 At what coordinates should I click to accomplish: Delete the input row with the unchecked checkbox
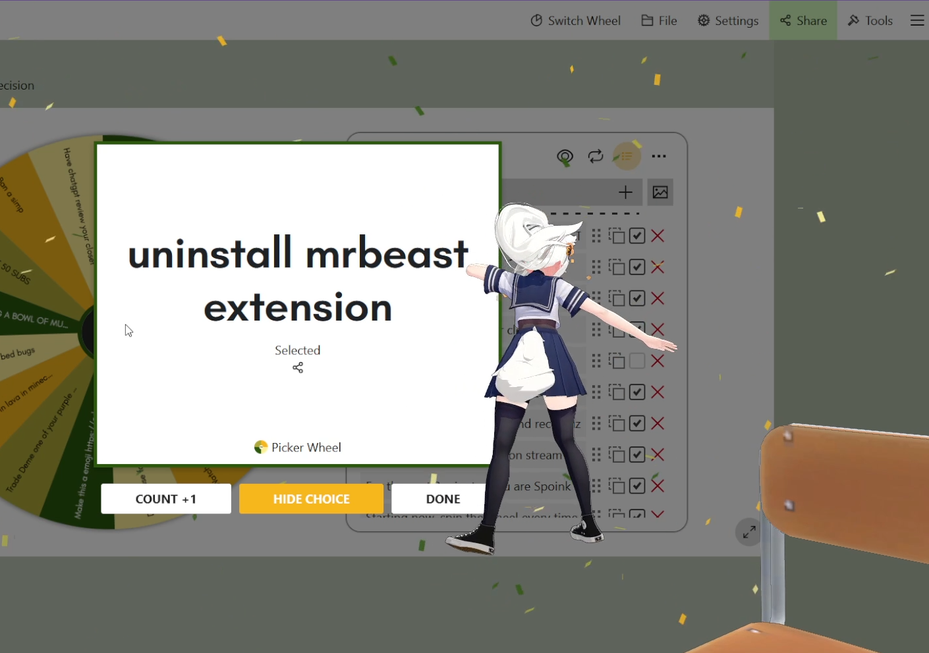(658, 361)
